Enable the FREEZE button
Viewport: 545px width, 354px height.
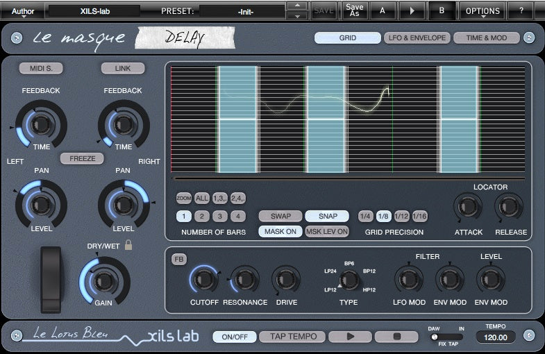(82, 158)
